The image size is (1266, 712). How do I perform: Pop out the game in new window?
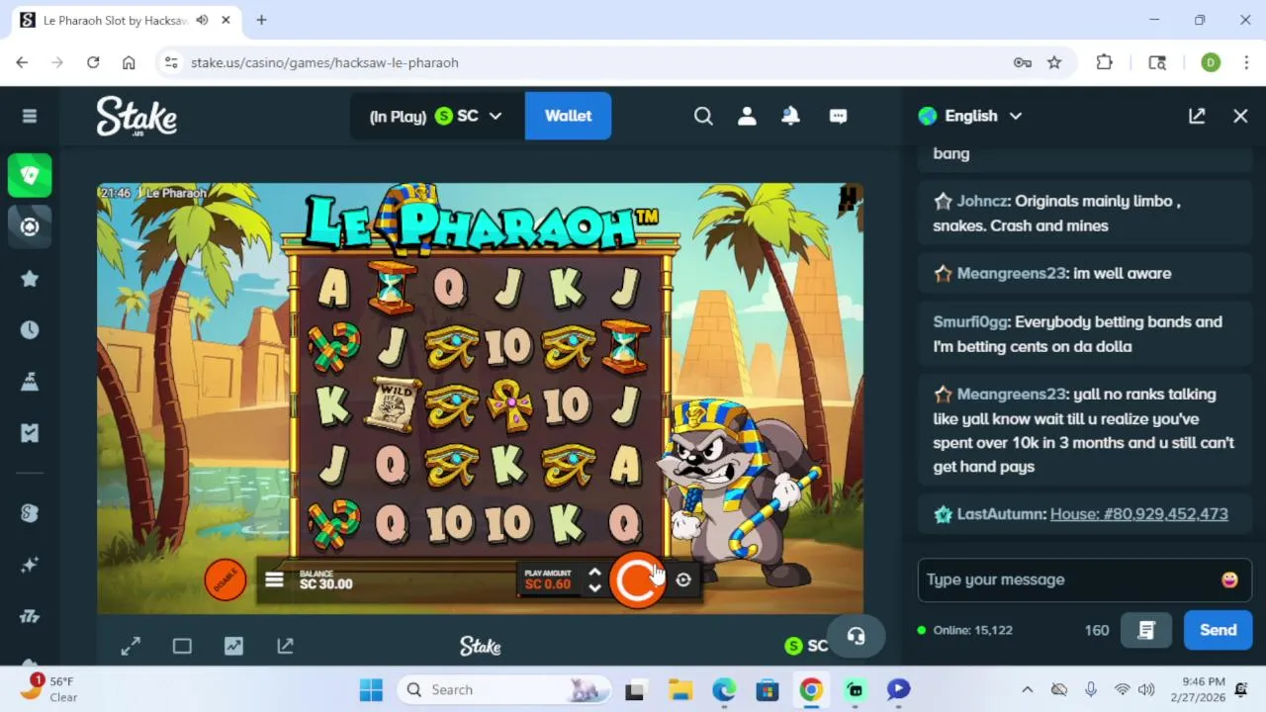[285, 646]
